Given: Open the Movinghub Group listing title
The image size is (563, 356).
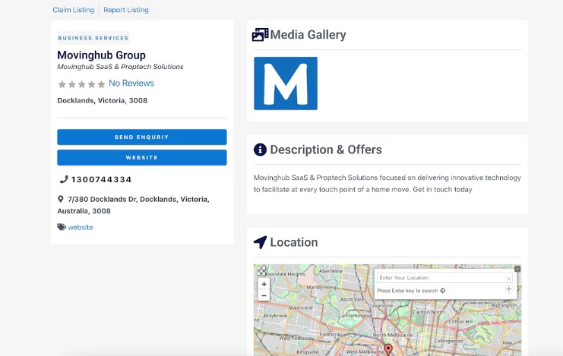Looking at the screenshot, I should [x=102, y=55].
